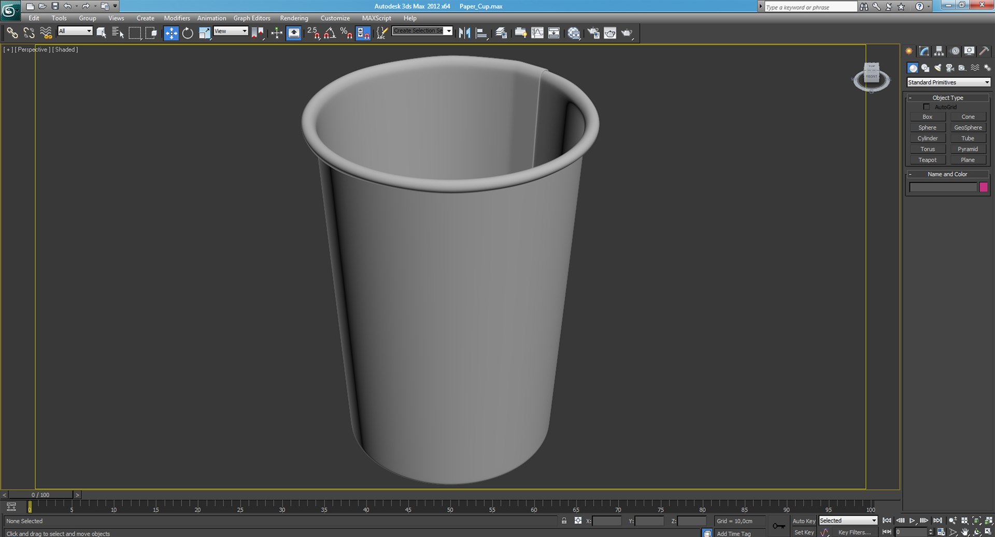This screenshot has width=995, height=537.
Task: Click the object name input field
Action: [x=943, y=187]
